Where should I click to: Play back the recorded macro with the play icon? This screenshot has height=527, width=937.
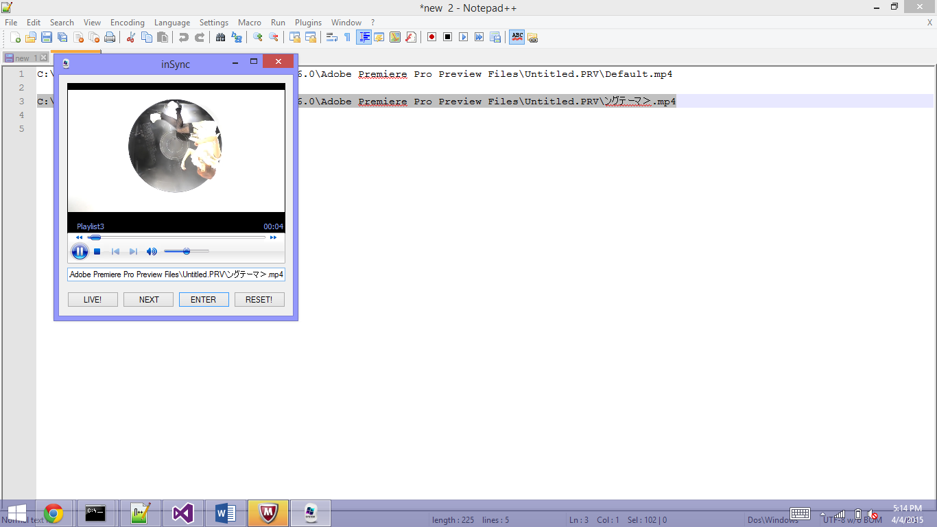(x=463, y=37)
